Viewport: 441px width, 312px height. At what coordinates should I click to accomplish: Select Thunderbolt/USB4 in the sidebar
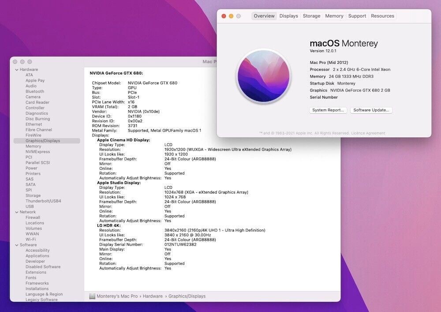(x=43, y=201)
